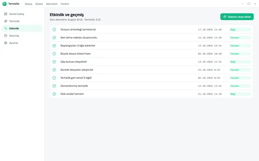259x161 pixels.
Task: Click info icon beside Temizlik geri alındı
Action: click(54, 78)
